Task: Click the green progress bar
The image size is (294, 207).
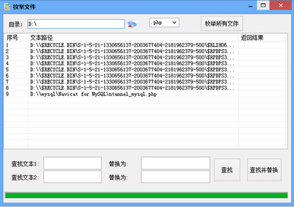Action: pyautogui.click(x=146, y=195)
